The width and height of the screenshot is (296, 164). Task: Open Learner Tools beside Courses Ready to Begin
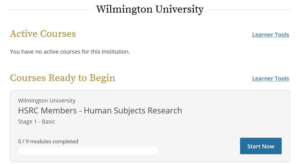[x=270, y=79]
